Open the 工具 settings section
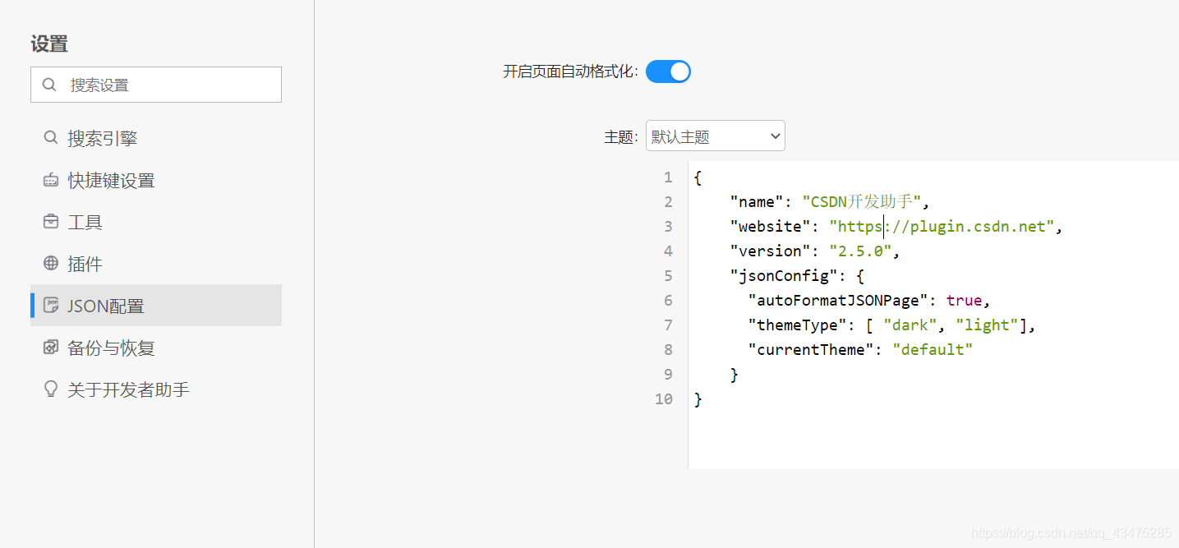1179x548 pixels. (156, 222)
